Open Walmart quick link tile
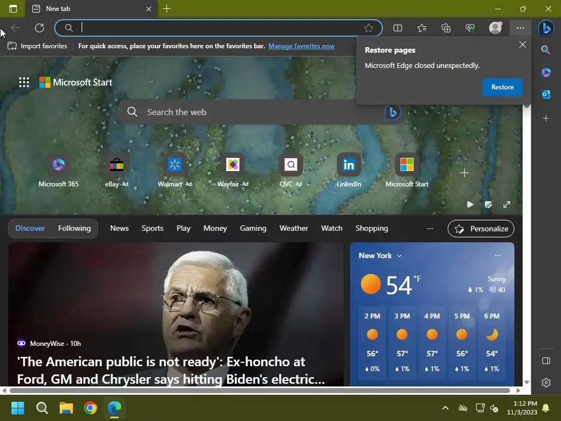Viewport: 561px width, 421px height. coord(175,172)
